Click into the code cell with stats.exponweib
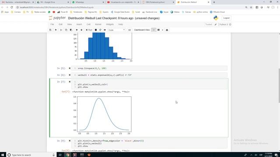280x157 pixels. tap(149, 75)
